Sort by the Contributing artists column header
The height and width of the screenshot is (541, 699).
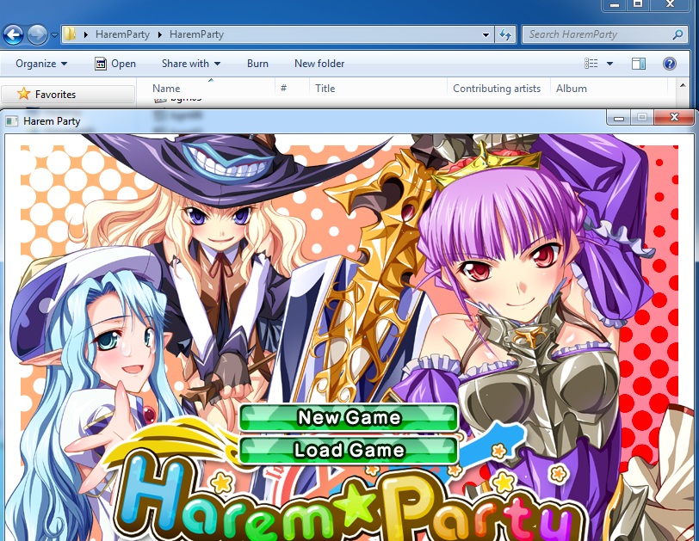[x=497, y=89]
